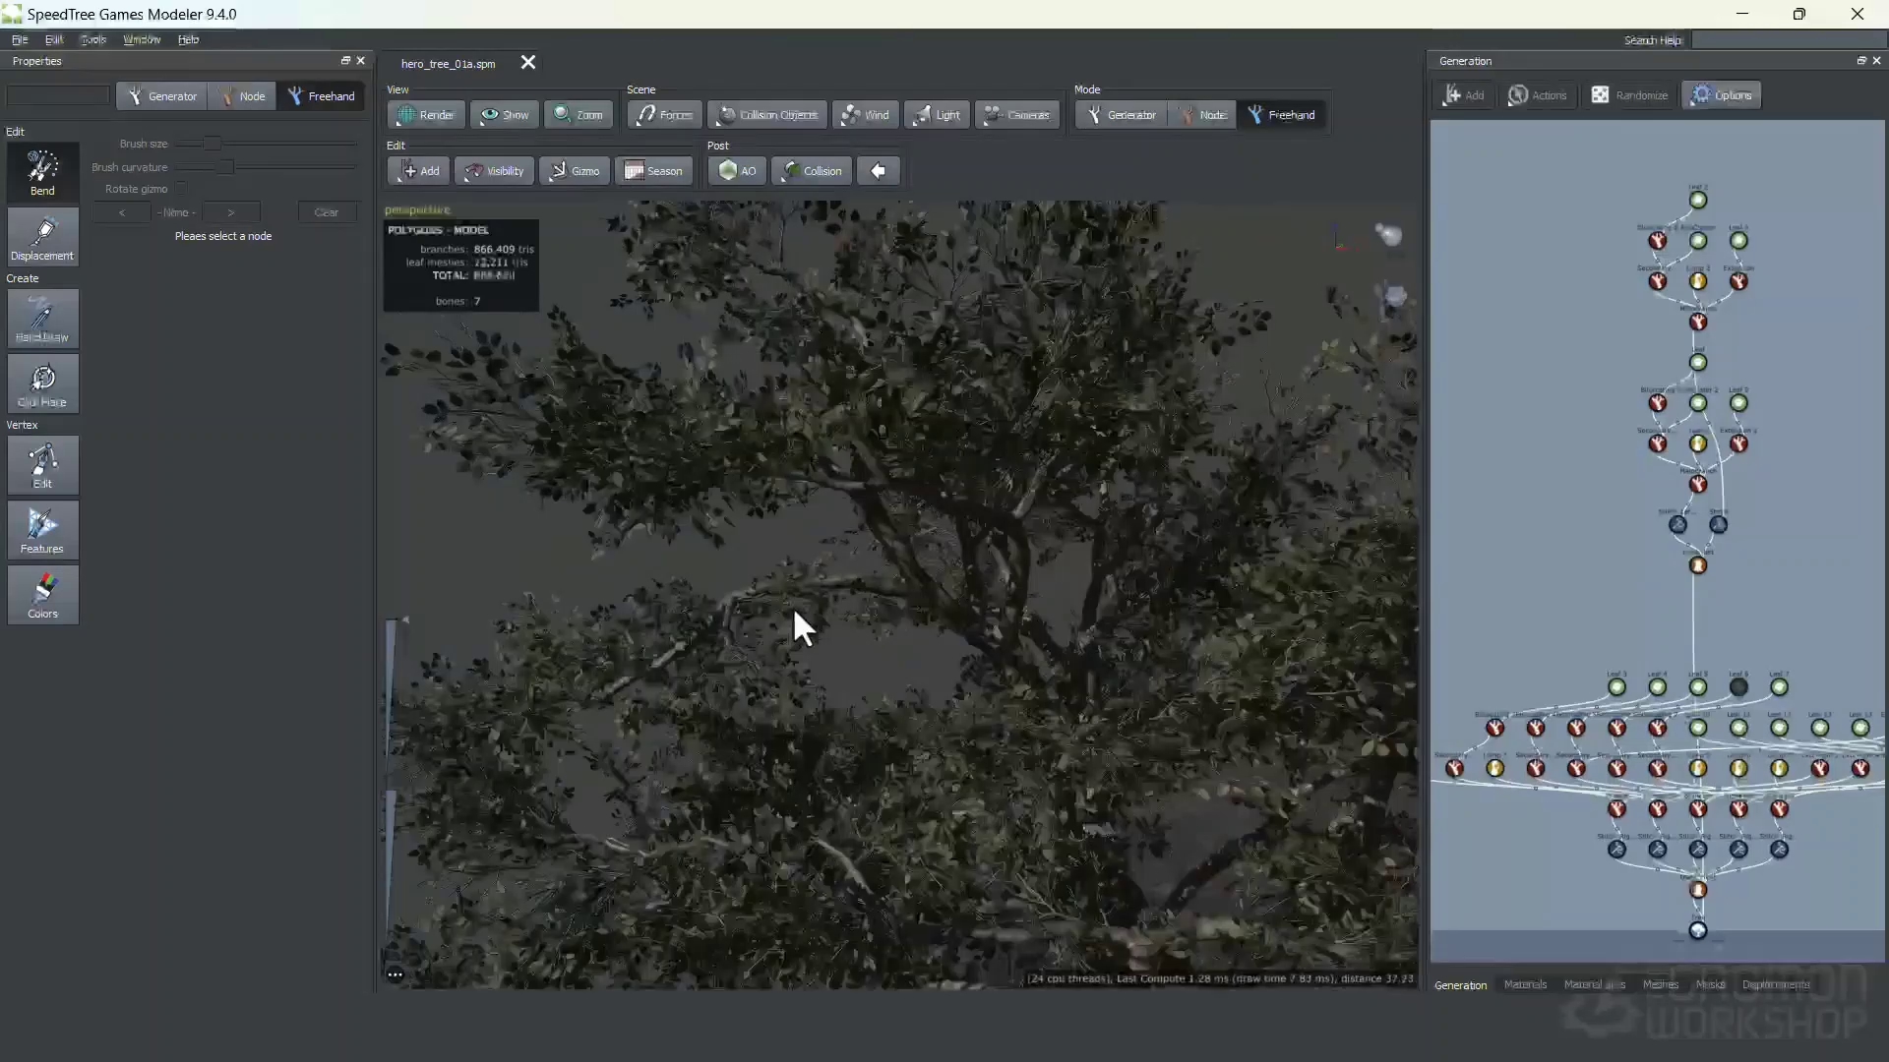Toggle the viewport Render view button
Viewport: 1889px width, 1062px height.
click(x=426, y=115)
